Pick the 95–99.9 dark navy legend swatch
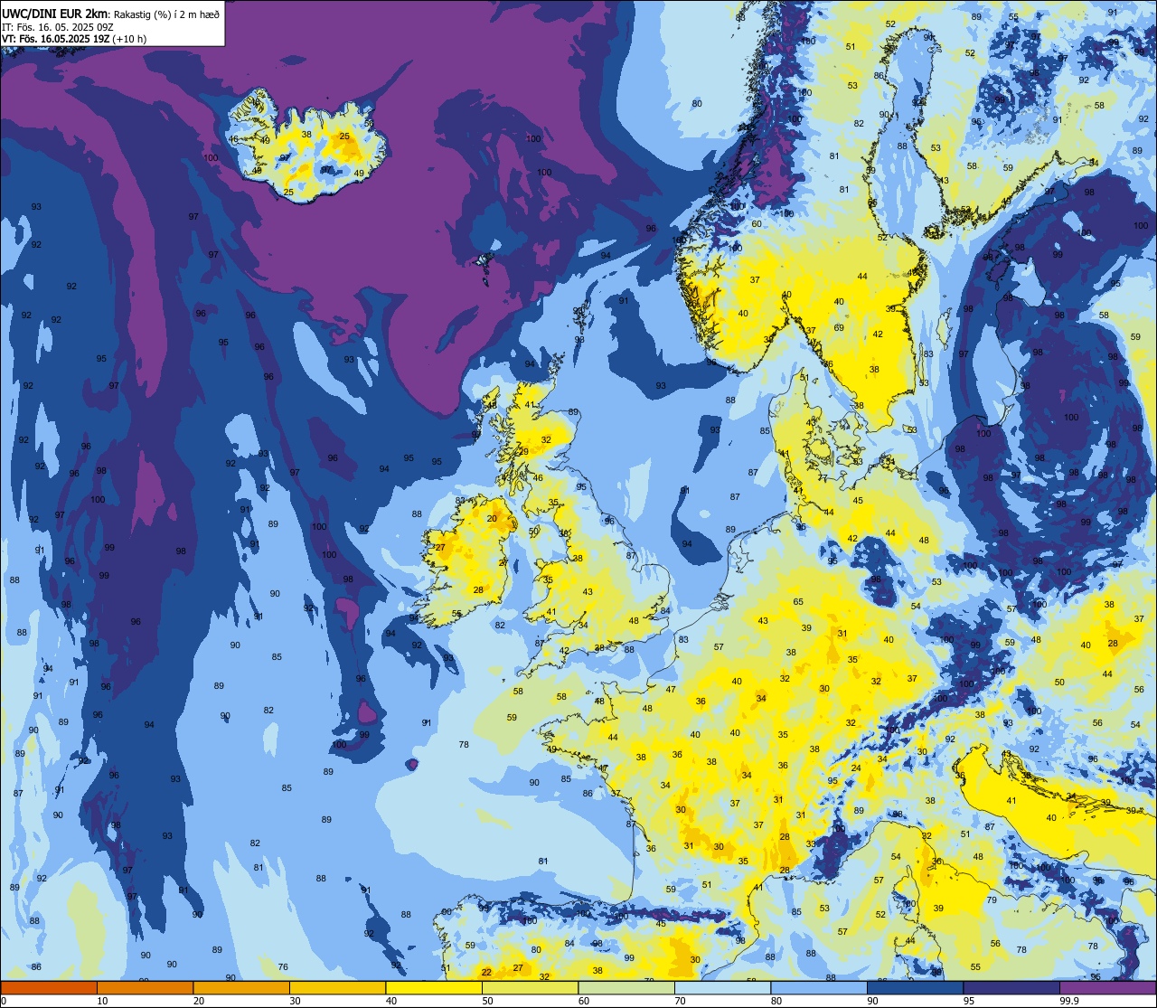 click(1011, 987)
